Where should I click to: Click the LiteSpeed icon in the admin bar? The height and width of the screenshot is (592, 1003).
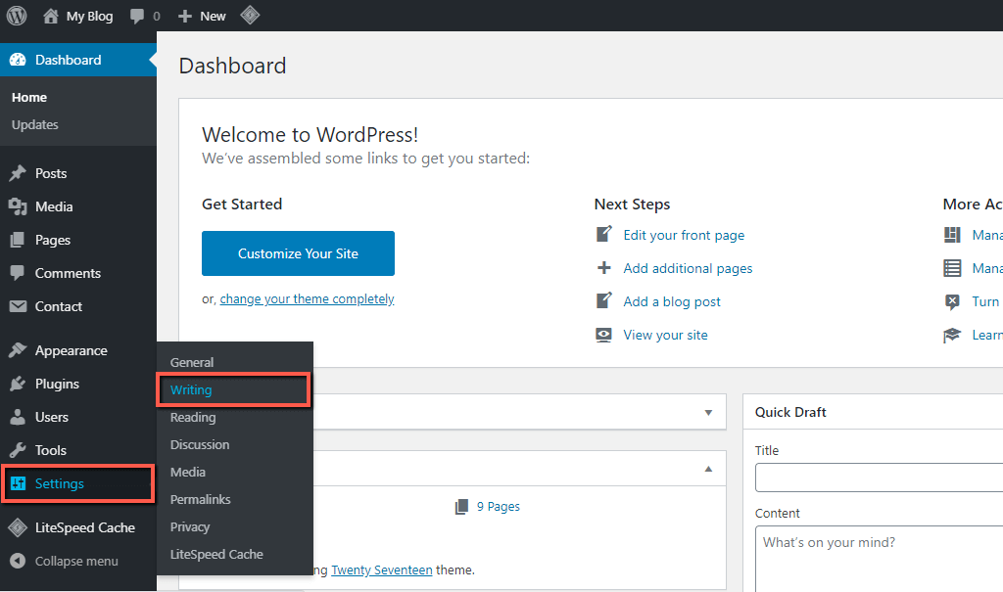pyautogui.click(x=250, y=15)
